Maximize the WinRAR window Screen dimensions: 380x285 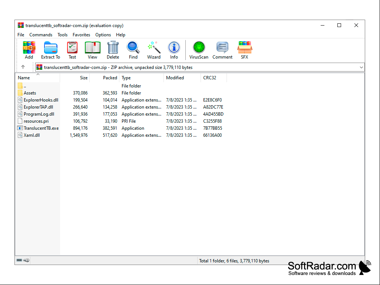(339, 25)
